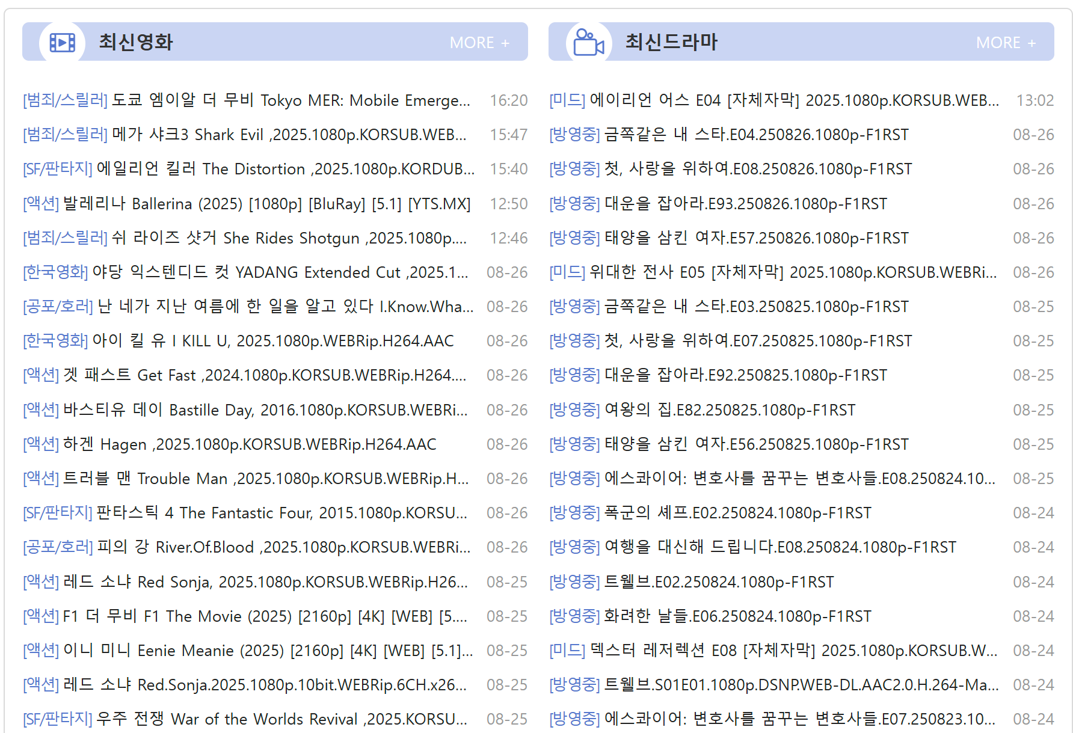Open 쉬 라이즈 샷거 She Rides Shotgun post
Viewport: 1073px width, 733px height.
[x=289, y=238]
